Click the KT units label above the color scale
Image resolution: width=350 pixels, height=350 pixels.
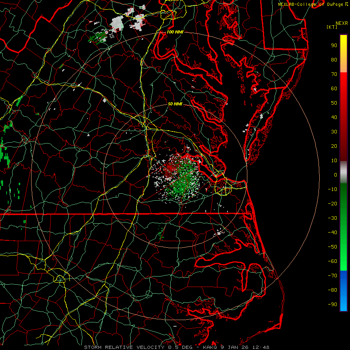332,27
